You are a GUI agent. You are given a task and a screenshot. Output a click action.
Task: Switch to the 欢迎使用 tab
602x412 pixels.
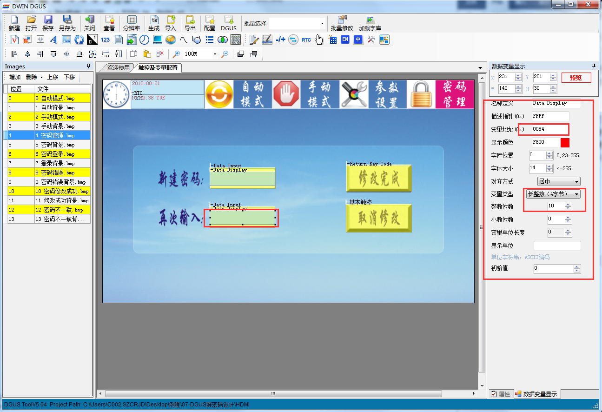coord(118,68)
